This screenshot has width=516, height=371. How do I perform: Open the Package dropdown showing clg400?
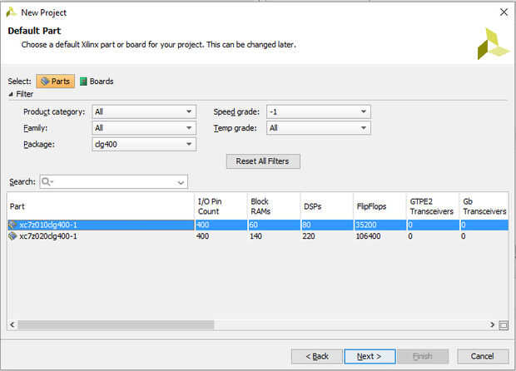[x=144, y=145]
